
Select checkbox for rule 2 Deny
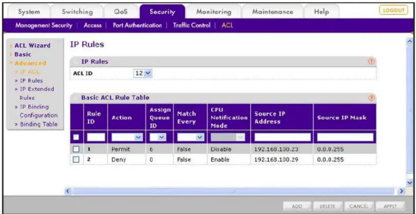(x=76, y=159)
